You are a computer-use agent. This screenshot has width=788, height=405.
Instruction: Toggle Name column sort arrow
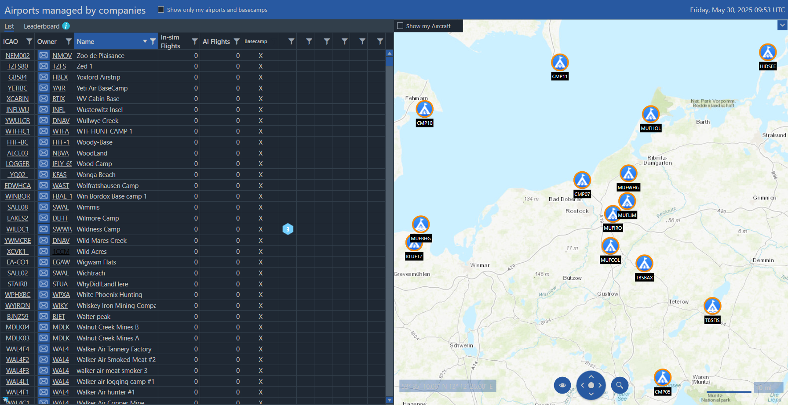pyautogui.click(x=145, y=41)
